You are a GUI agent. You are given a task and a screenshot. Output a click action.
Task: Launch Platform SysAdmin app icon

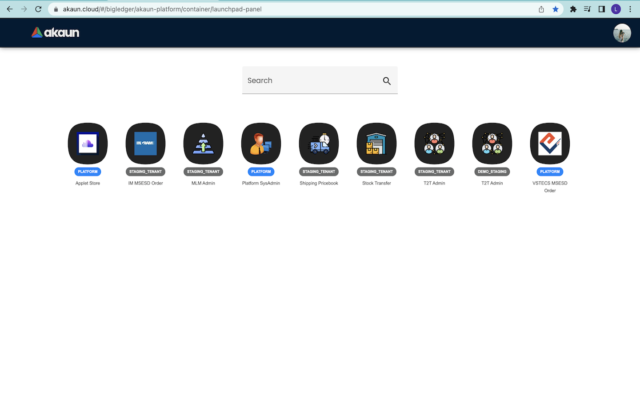[261, 144]
